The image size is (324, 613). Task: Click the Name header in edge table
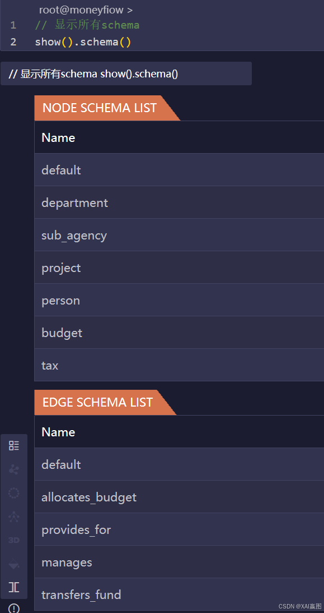coord(58,432)
